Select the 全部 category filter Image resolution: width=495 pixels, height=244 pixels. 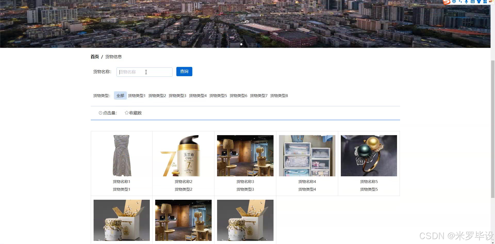pyautogui.click(x=120, y=95)
